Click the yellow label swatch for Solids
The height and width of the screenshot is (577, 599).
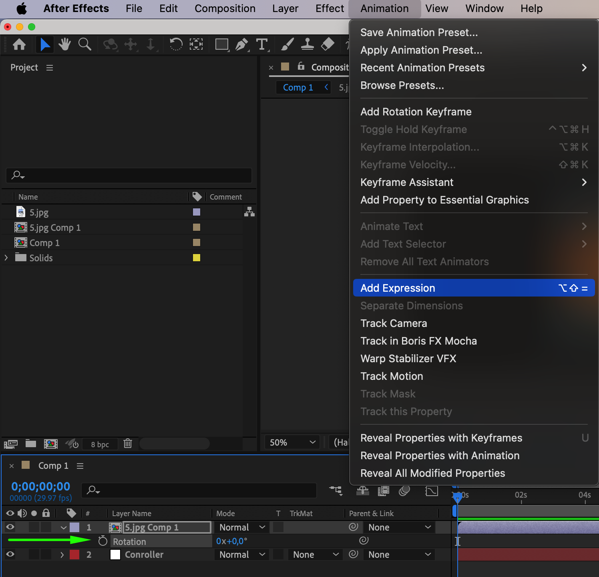[x=196, y=258]
